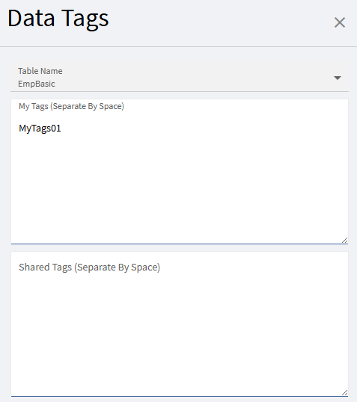Screen dimensions: 357x402
Task: Click blank area inside Shared Tags box
Action: click(x=180, y=333)
